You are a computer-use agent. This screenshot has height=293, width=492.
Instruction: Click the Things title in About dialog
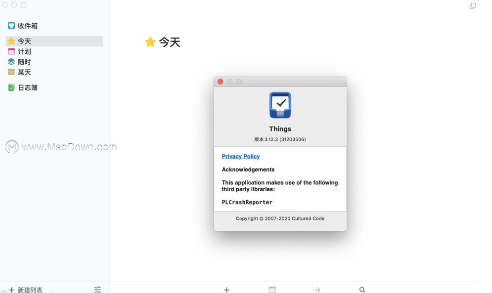280,129
